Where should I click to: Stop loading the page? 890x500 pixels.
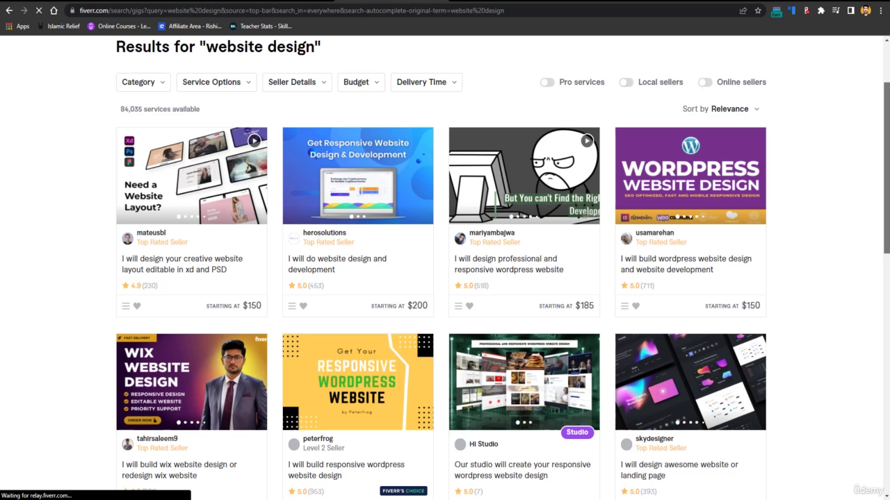point(38,10)
